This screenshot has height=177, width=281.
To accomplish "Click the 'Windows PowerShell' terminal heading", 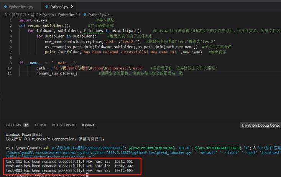I will click(x=24, y=134).
